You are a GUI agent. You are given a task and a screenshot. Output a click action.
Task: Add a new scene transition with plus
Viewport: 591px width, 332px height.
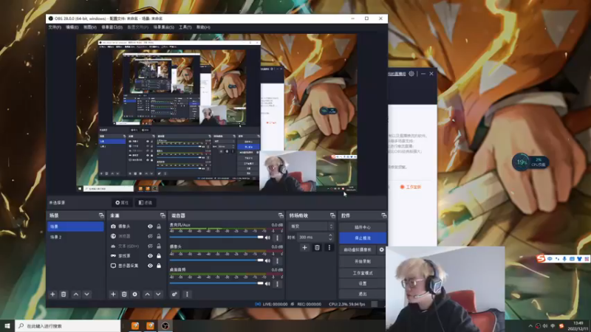304,248
